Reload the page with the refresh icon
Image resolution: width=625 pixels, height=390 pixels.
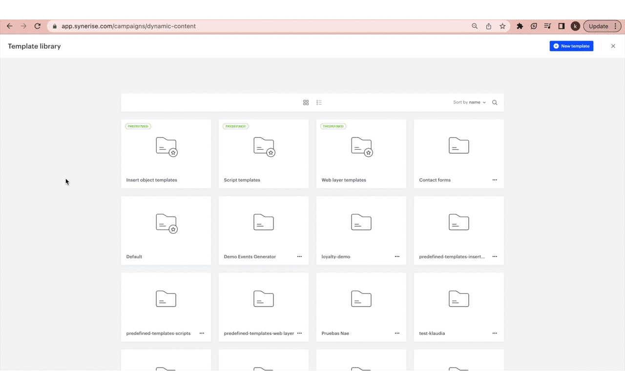point(37,26)
